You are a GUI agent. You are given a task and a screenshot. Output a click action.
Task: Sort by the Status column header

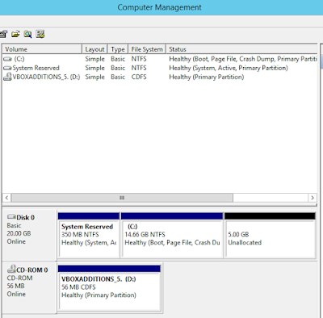point(241,49)
